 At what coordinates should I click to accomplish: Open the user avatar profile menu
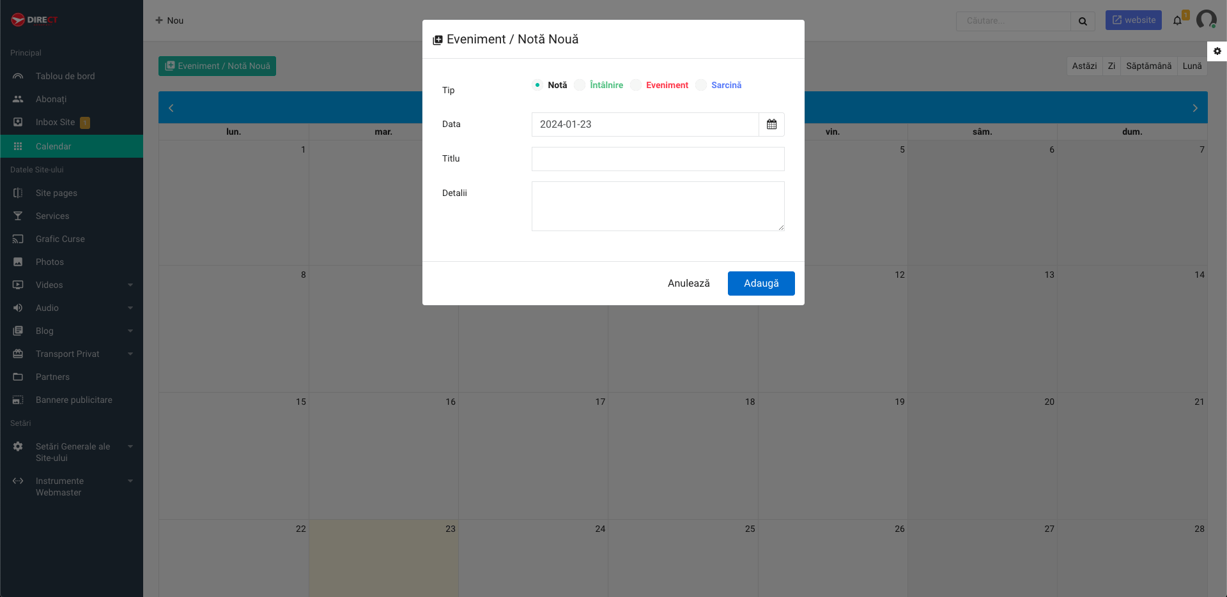1206,20
